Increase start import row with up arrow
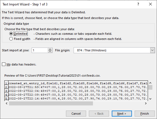 point(50,49)
